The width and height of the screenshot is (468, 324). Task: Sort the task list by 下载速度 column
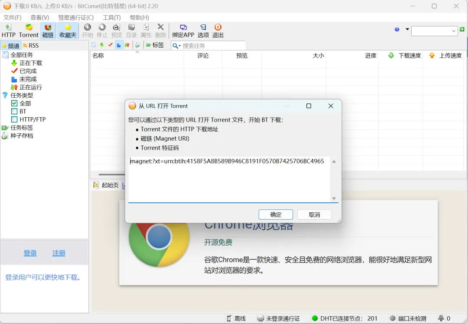pyautogui.click(x=400, y=56)
